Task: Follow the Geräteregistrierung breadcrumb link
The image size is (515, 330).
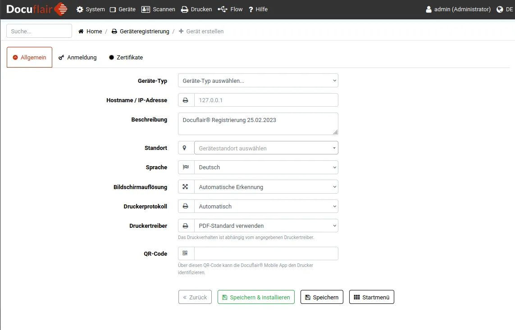Action: (140, 32)
